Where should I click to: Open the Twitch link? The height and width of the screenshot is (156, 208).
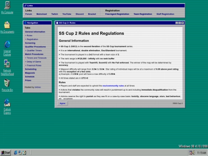pyautogui.click(x=55, y=14)
